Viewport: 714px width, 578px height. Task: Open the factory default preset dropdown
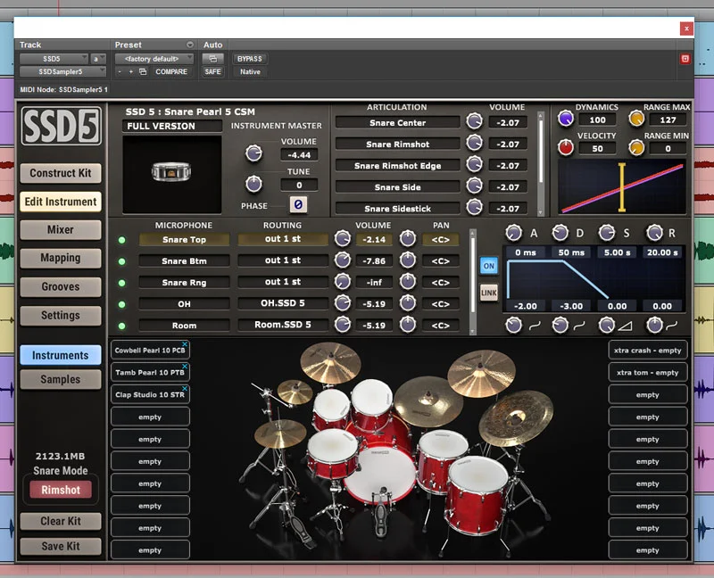pyautogui.click(x=154, y=59)
